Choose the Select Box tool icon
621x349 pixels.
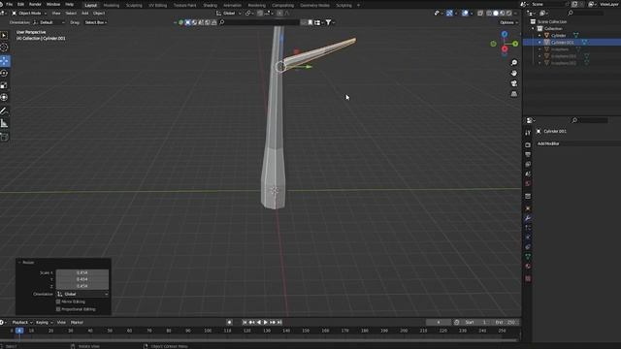click(x=4, y=35)
